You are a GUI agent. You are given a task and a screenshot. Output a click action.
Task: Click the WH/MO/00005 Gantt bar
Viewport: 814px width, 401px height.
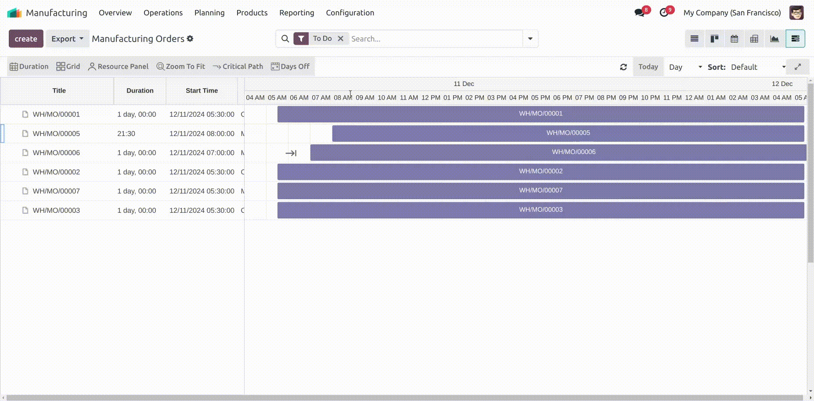coord(568,133)
